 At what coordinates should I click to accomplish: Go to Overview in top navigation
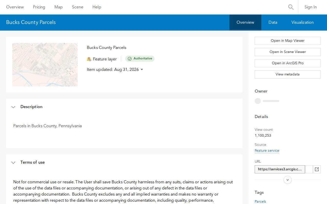click(15, 7)
